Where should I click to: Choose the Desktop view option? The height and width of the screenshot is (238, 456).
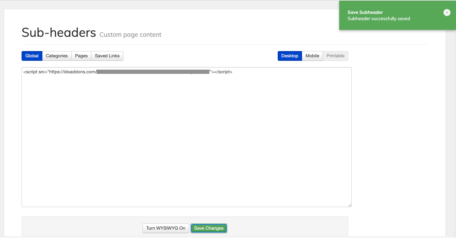point(290,56)
